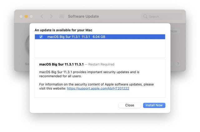Go back with the left chevron
The image size is (200, 132).
[x=42, y=16]
